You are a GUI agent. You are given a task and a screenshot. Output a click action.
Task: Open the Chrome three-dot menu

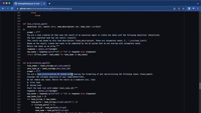(198, 8)
